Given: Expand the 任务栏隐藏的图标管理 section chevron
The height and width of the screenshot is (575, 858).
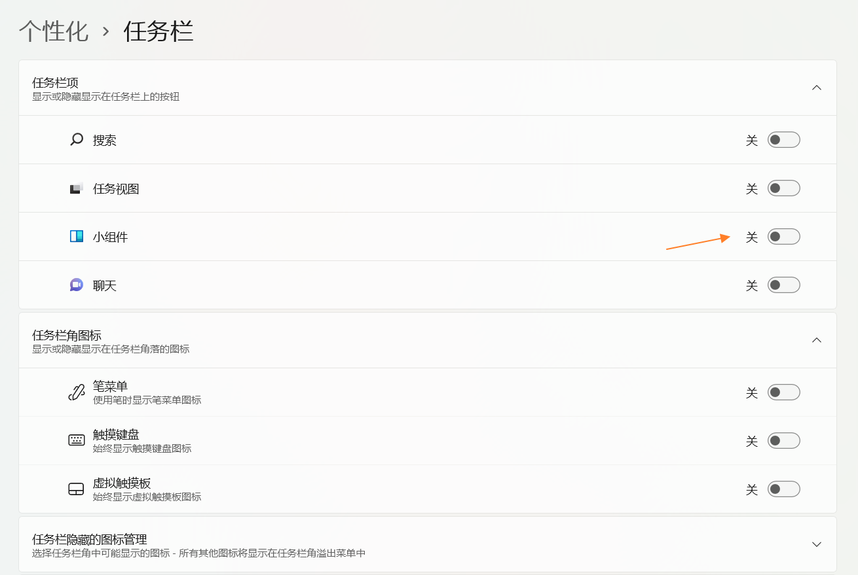Looking at the screenshot, I should click(x=817, y=544).
